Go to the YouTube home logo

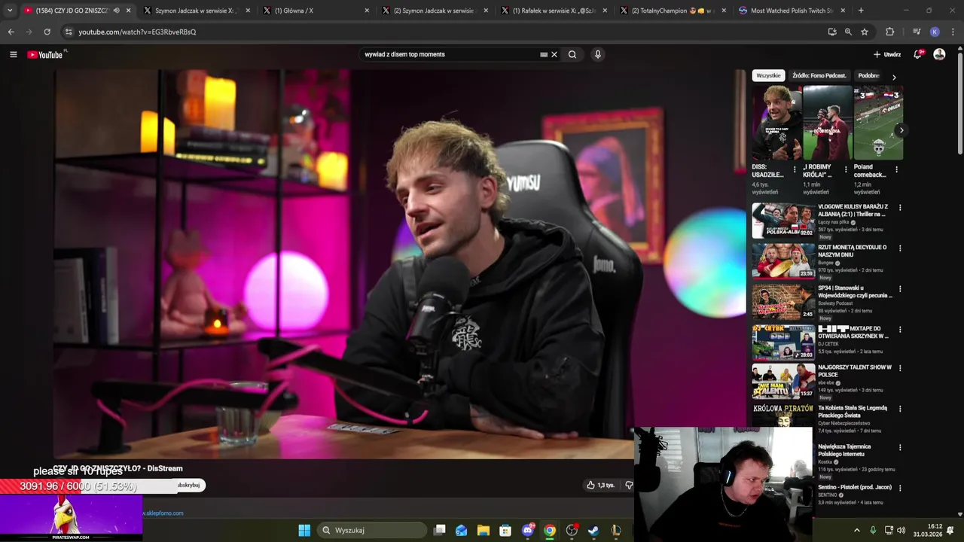click(x=45, y=54)
